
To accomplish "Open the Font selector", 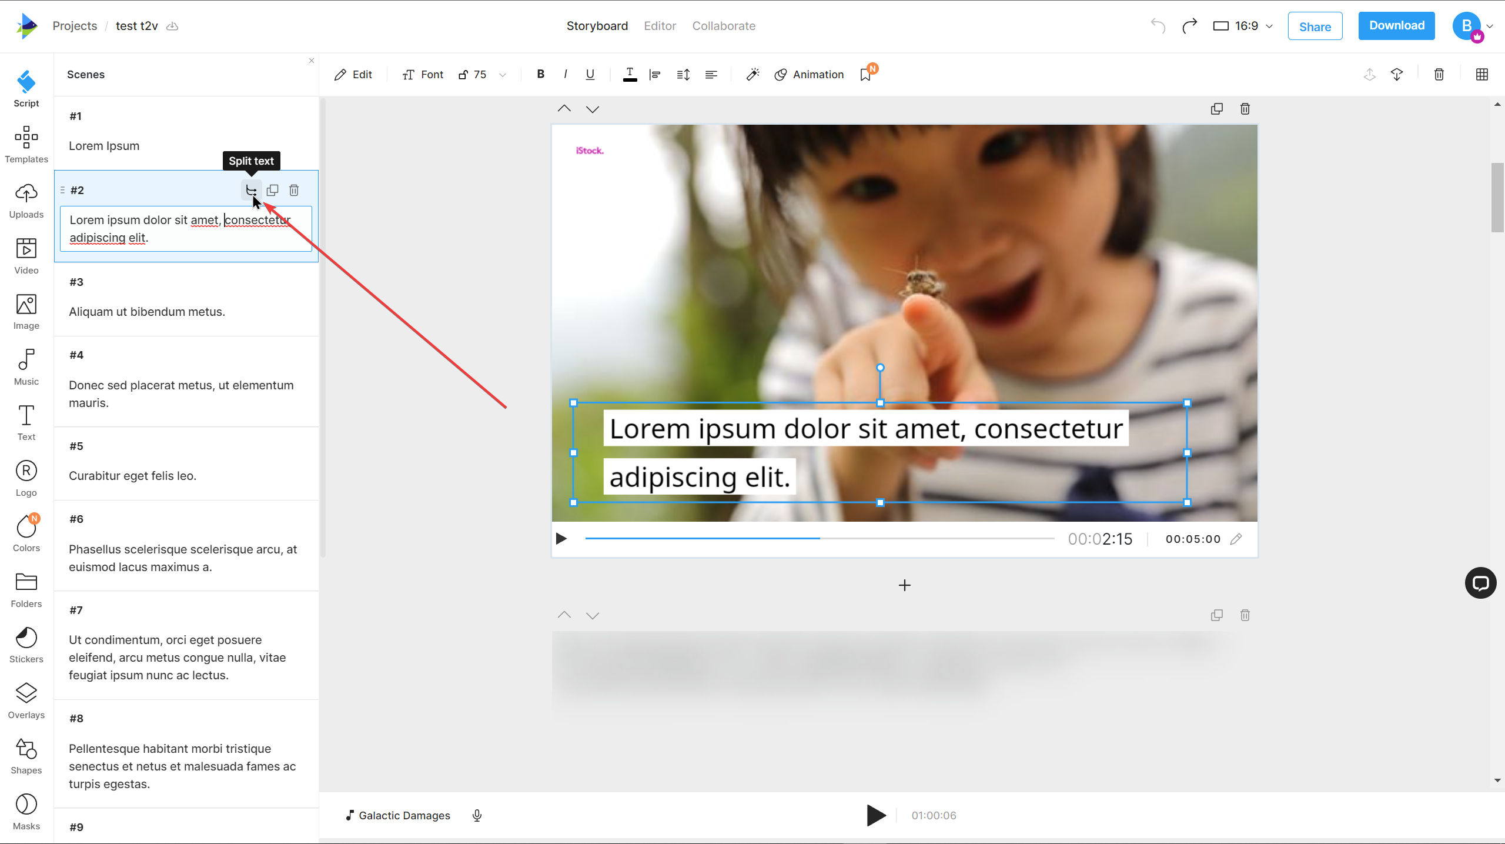I will click(x=423, y=75).
